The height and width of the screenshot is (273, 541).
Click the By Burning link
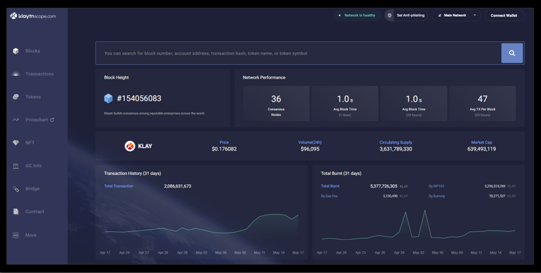point(437,196)
